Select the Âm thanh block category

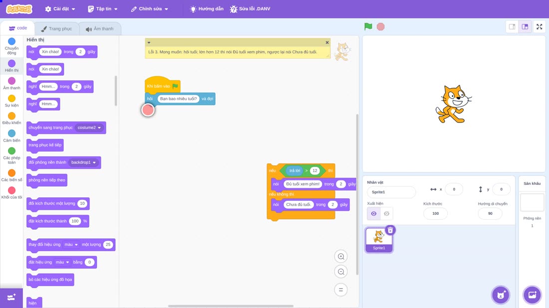(x=11, y=84)
